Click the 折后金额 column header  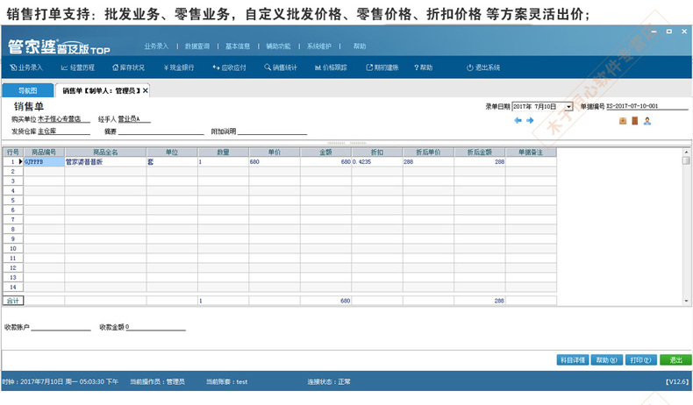pyautogui.click(x=480, y=152)
